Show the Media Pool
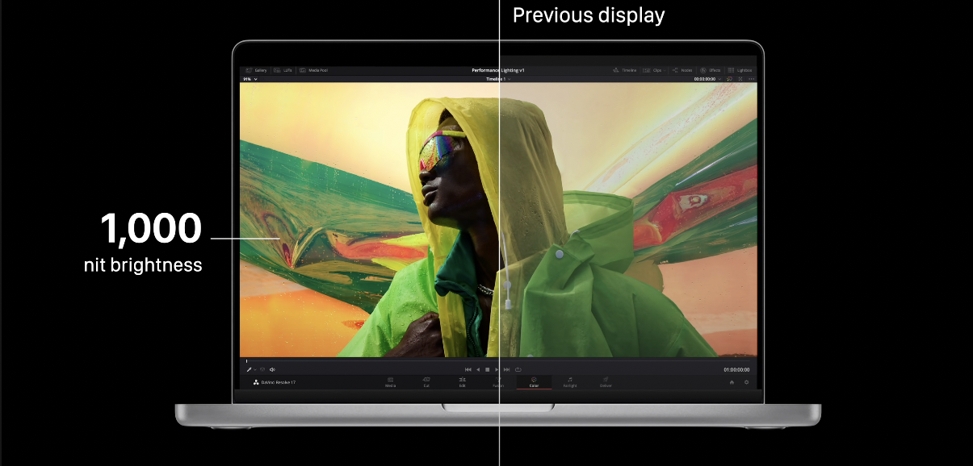This screenshot has width=973, height=466. [313, 70]
